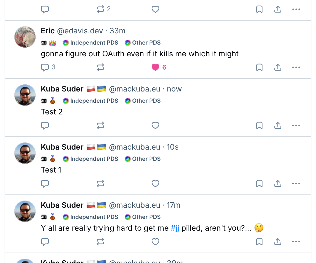316x263 pixels.
Task: Click the repost icon showing 2 reposts
Action: pyautogui.click(x=100, y=9)
